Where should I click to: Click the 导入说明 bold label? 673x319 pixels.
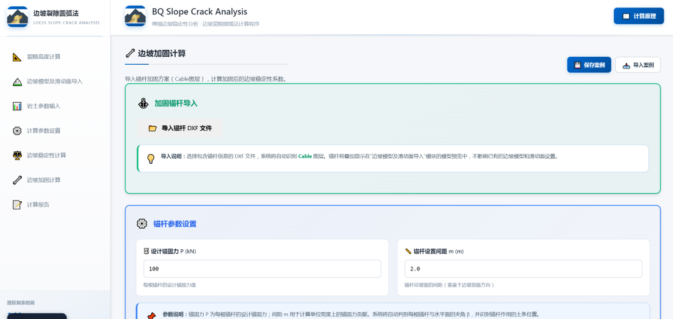click(x=173, y=157)
